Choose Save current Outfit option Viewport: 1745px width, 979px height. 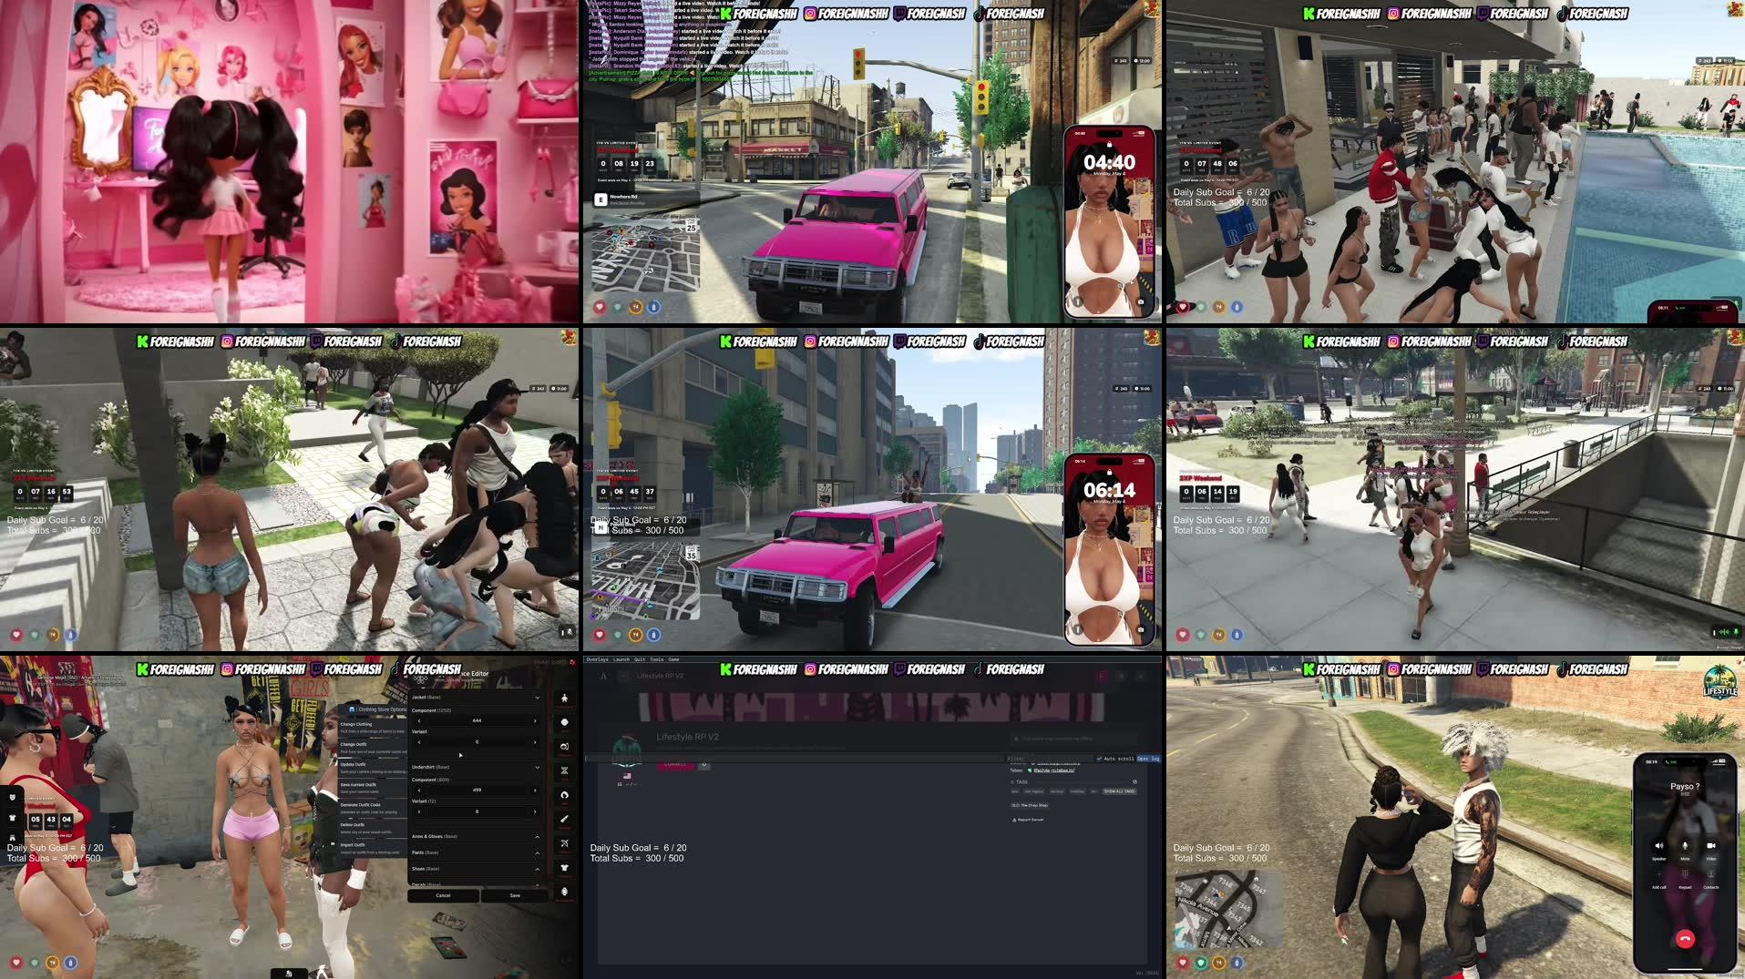[x=373, y=788]
